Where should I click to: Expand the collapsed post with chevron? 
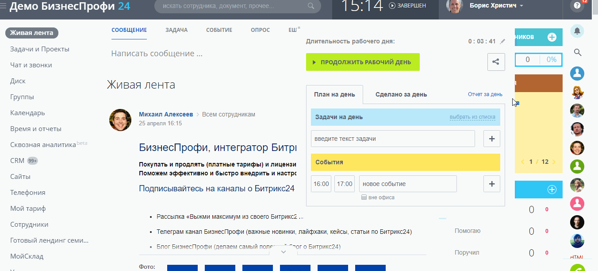284,252
